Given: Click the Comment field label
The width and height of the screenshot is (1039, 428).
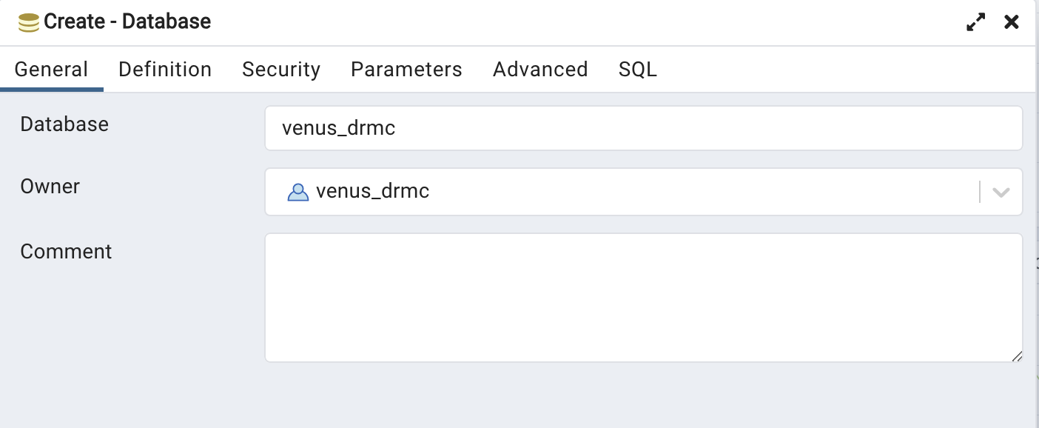Looking at the screenshot, I should coord(66,252).
